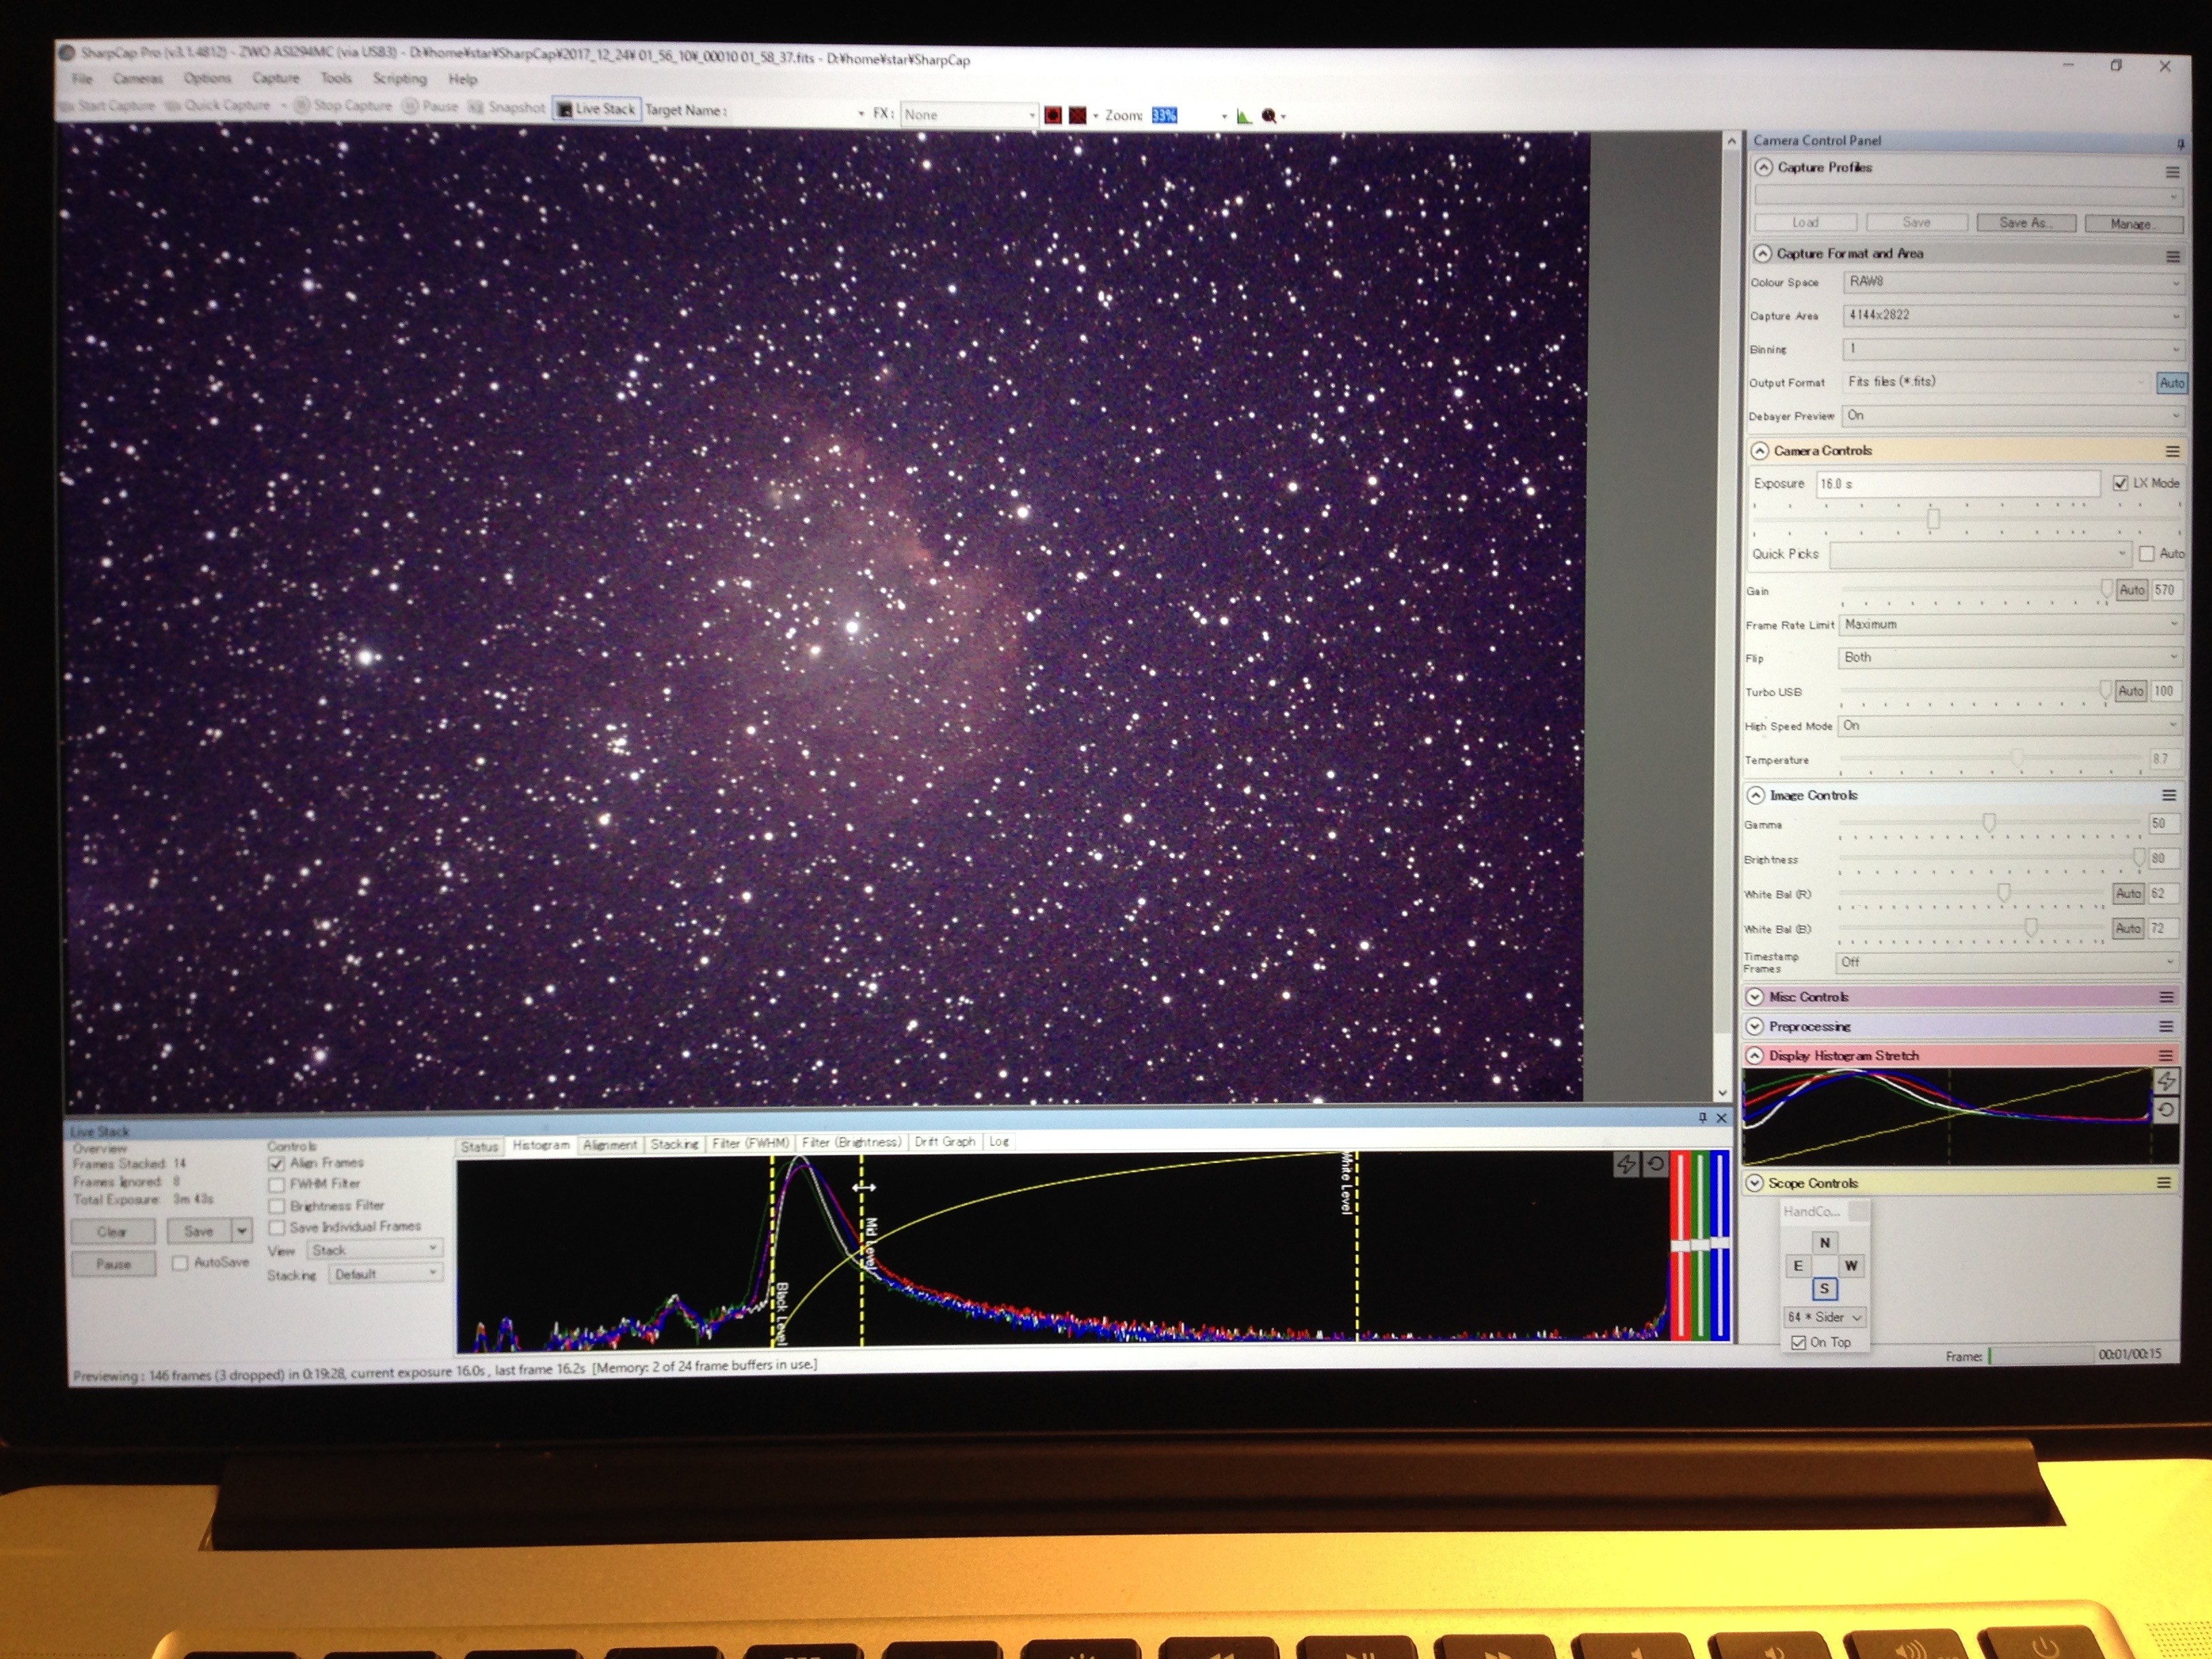Enable the FWHM Filter checkbox
This screenshot has width=2212, height=1659.
pos(277,1184)
